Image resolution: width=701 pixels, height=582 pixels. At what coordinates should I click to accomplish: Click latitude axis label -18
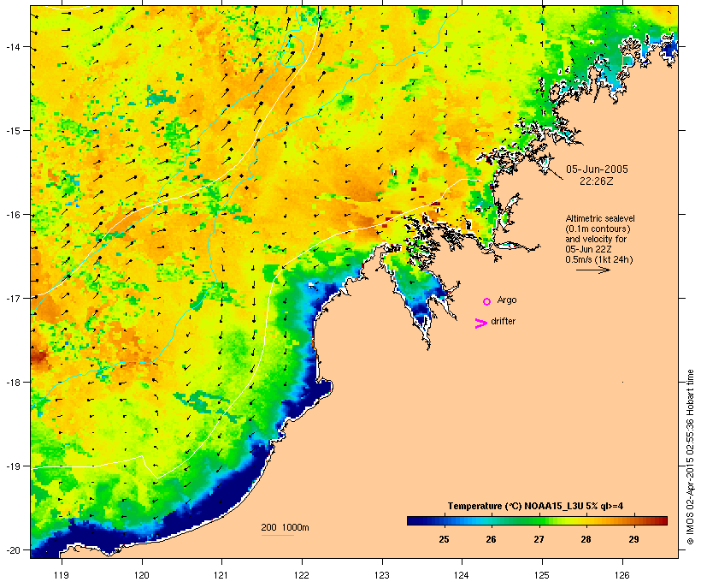(12, 382)
